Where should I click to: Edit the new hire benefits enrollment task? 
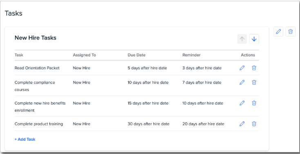click(x=242, y=103)
